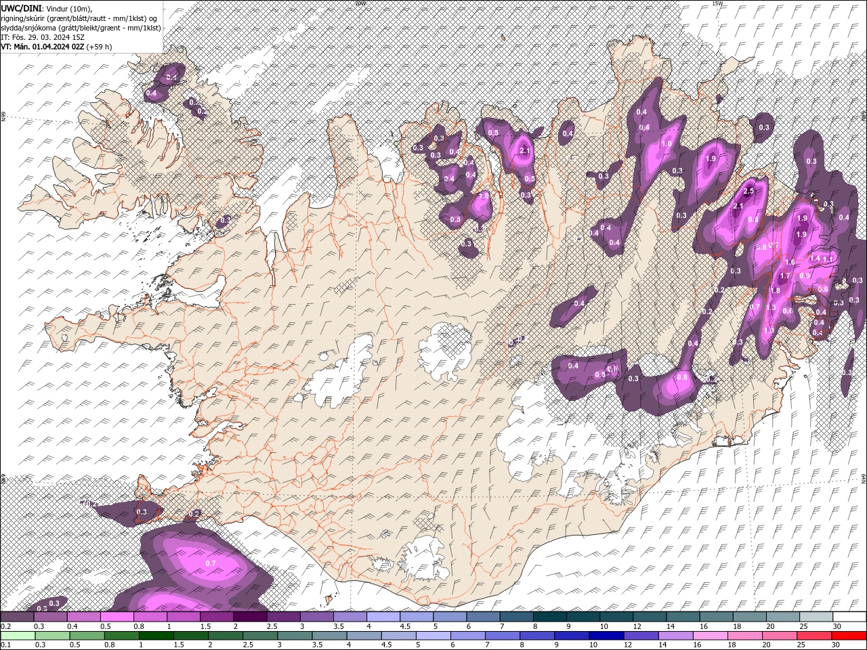Click the '1.6' snowfall value in the east
This screenshot has height=650, width=867.
tap(790, 262)
